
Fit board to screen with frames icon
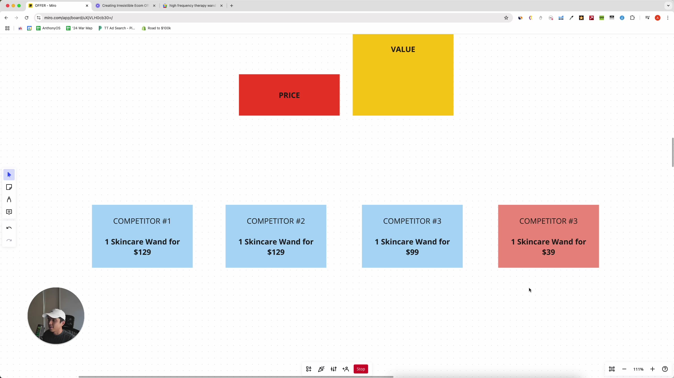612,369
